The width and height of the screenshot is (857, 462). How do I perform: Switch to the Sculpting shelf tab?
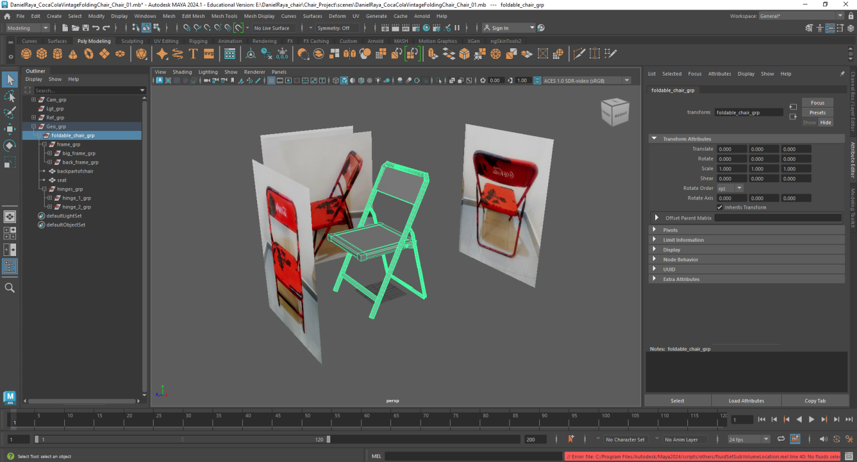tap(132, 41)
